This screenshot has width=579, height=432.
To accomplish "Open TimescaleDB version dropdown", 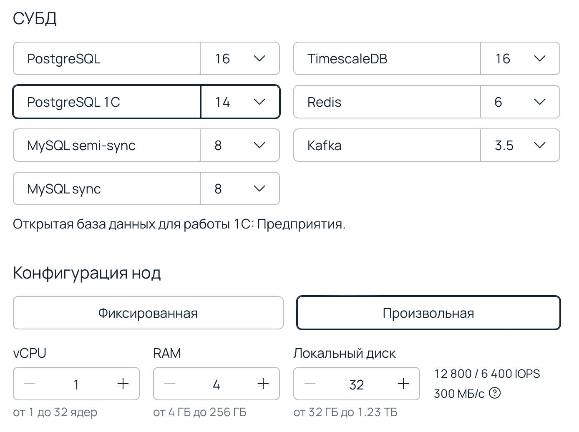I will [x=520, y=58].
